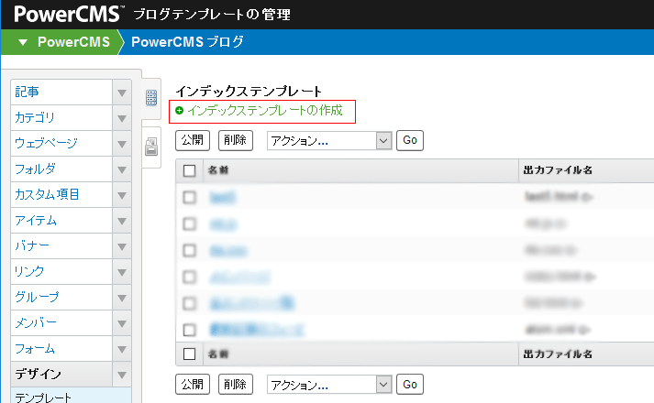Click the bottom 削除 button
The image size is (654, 403).
coord(235,385)
